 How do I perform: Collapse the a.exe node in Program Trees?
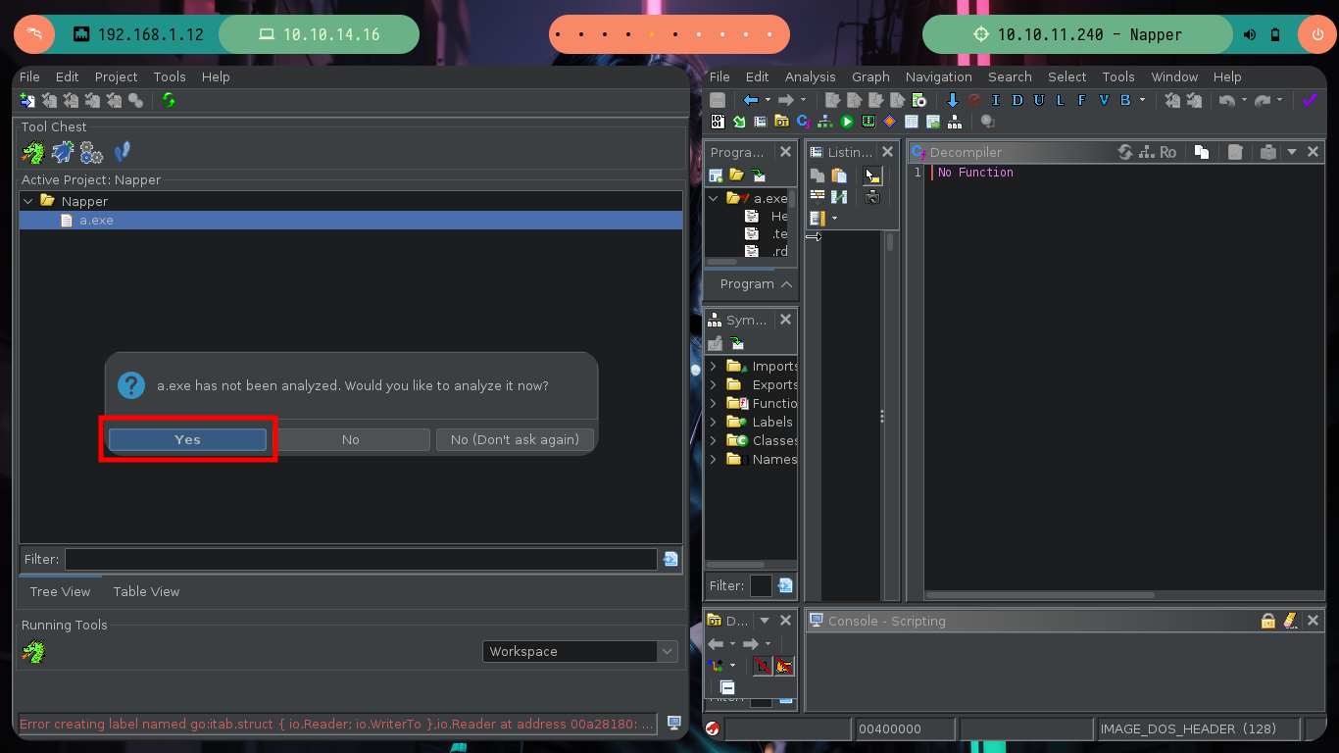pos(713,198)
